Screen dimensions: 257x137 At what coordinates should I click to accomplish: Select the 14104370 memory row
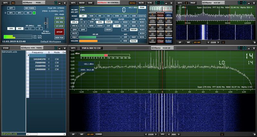click(x=48, y=59)
